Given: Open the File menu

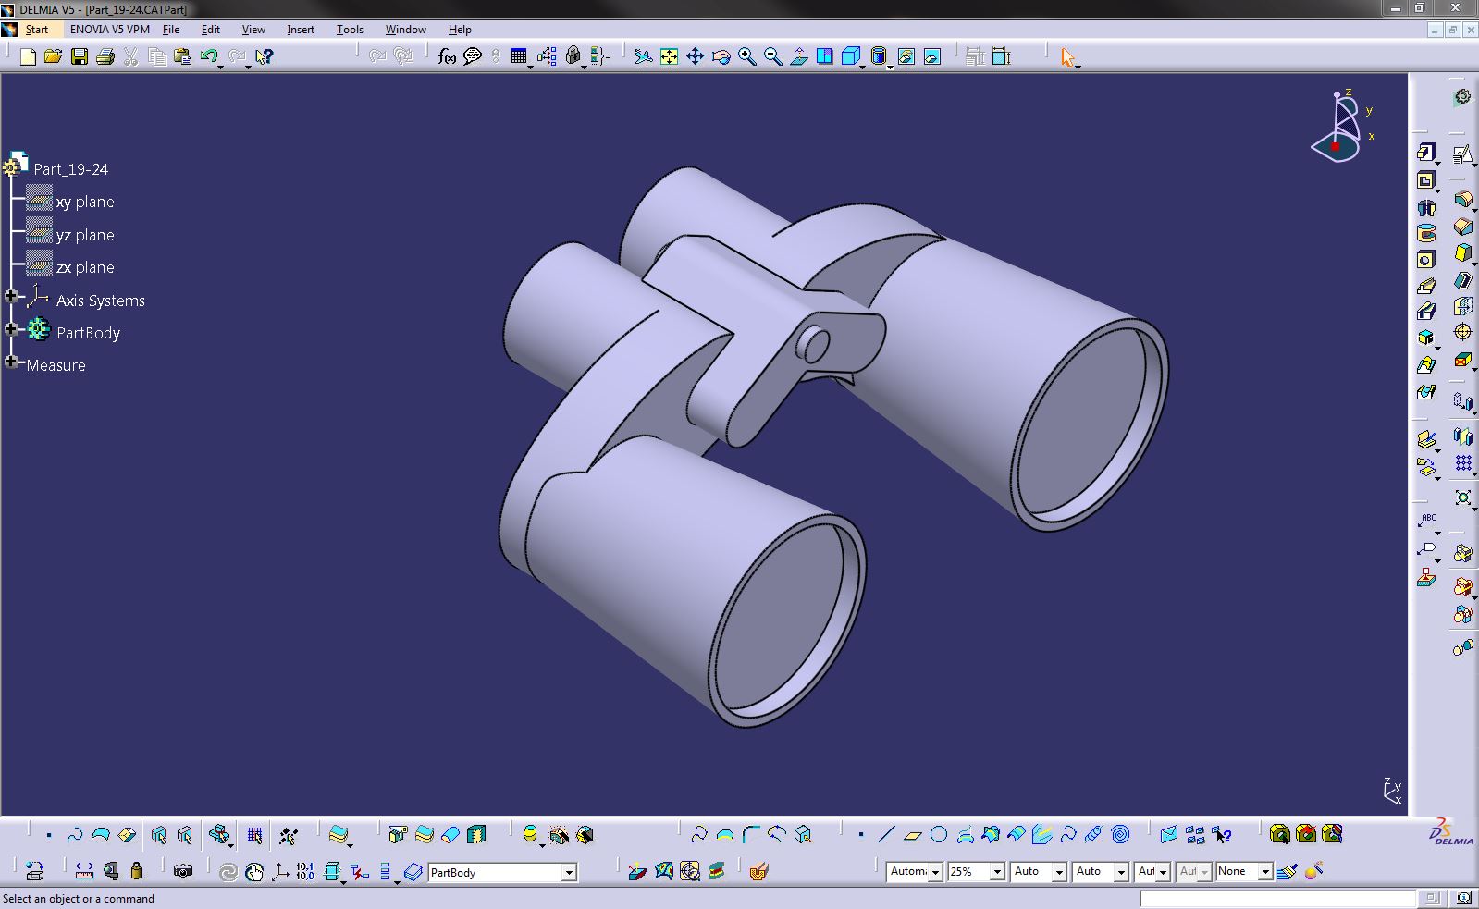Looking at the screenshot, I should (171, 30).
